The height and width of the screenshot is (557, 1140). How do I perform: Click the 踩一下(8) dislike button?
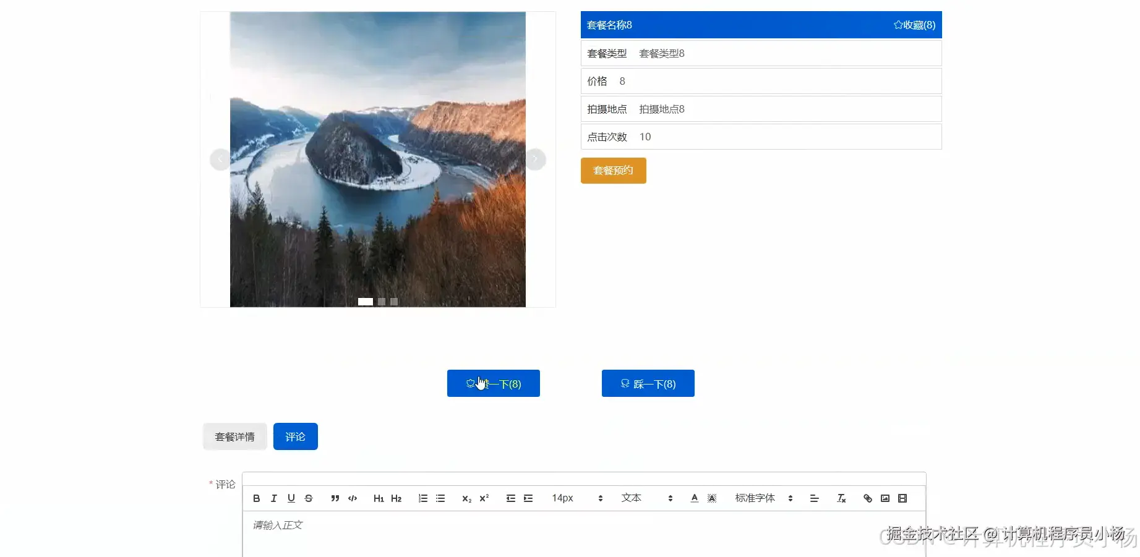[648, 383]
